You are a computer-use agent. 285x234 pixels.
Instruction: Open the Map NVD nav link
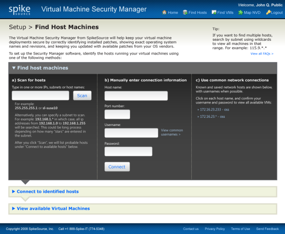pyautogui.click(x=252, y=13)
